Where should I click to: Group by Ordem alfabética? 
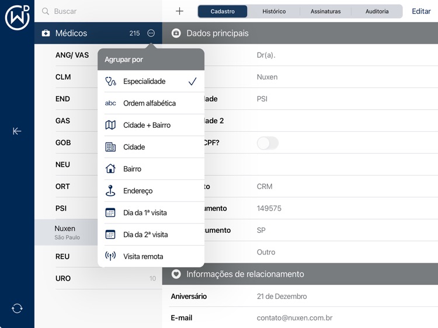coord(151,103)
